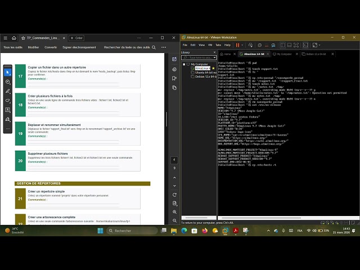Select the text box tool in Acrobat
Image resolution: width=360 pixels, height=270 pixels.
coord(7,110)
